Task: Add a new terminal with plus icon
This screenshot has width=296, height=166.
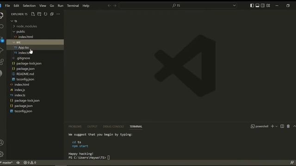Action: point(272,126)
